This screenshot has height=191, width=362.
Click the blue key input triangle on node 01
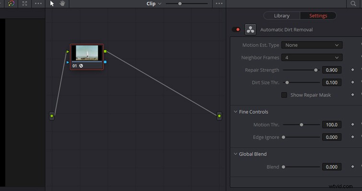(x=68, y=62)
